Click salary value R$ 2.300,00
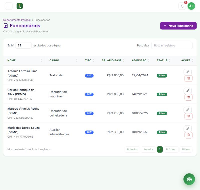Image resolution: width=200 pixels, height=190 pixels. pos(115,132)
